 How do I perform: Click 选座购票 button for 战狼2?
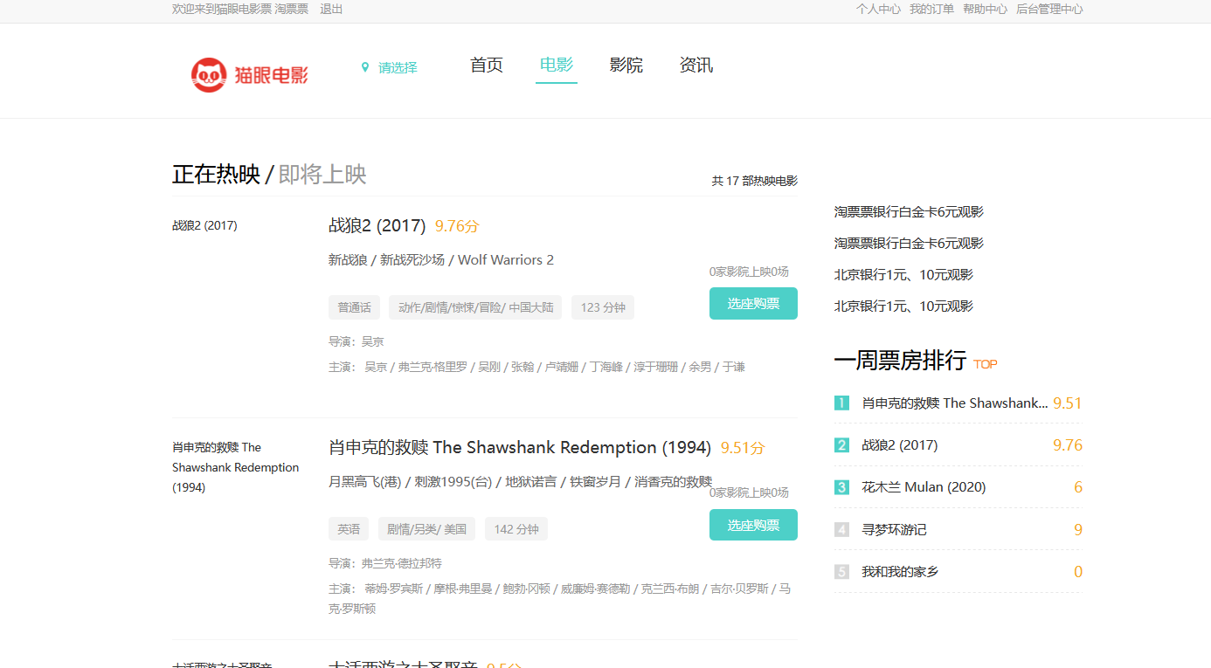(x=753, y=304)
